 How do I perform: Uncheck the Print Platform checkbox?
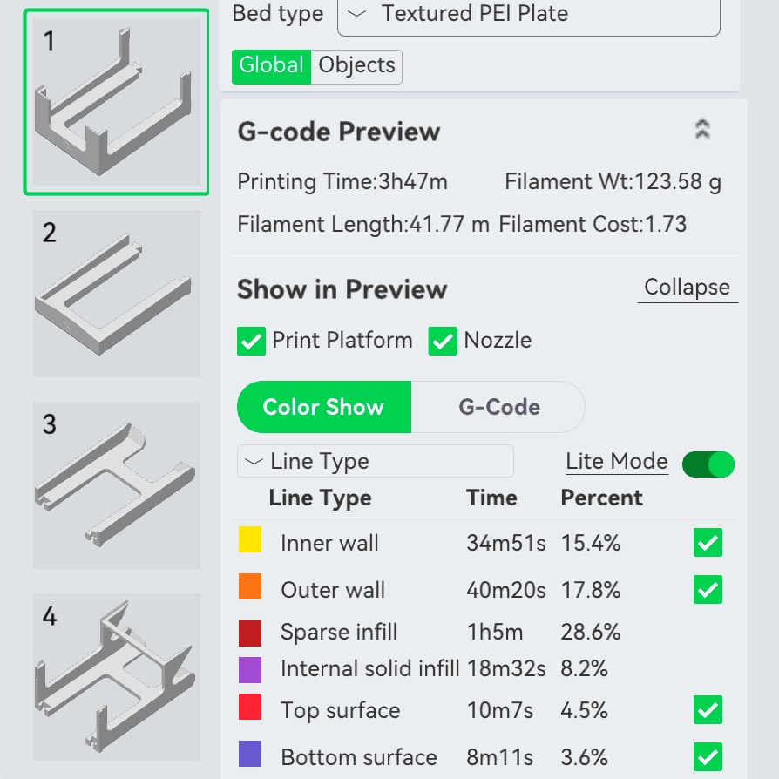251,341
